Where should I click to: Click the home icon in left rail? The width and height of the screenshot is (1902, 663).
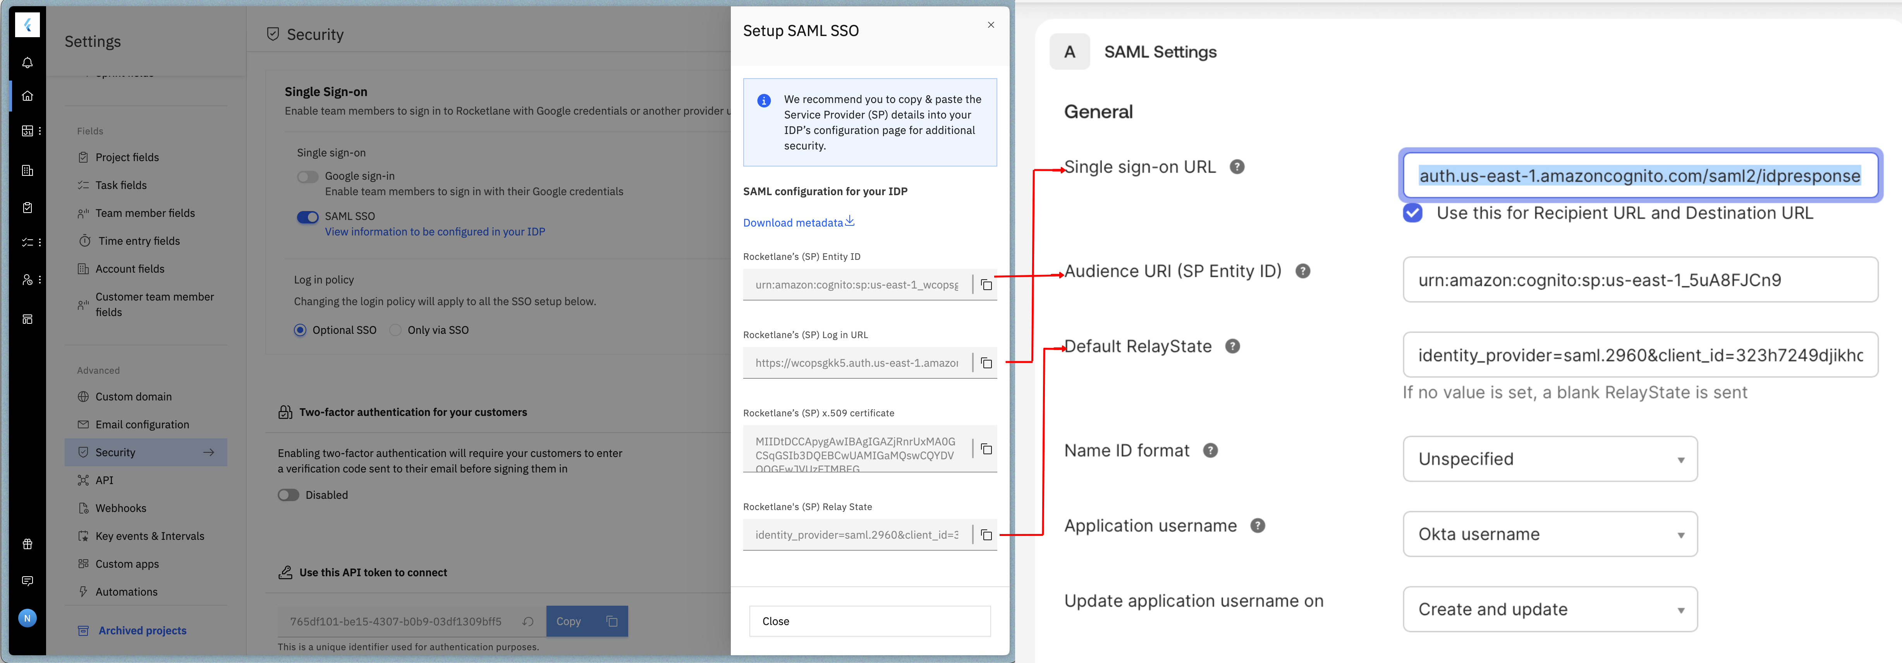pos(27,96)
